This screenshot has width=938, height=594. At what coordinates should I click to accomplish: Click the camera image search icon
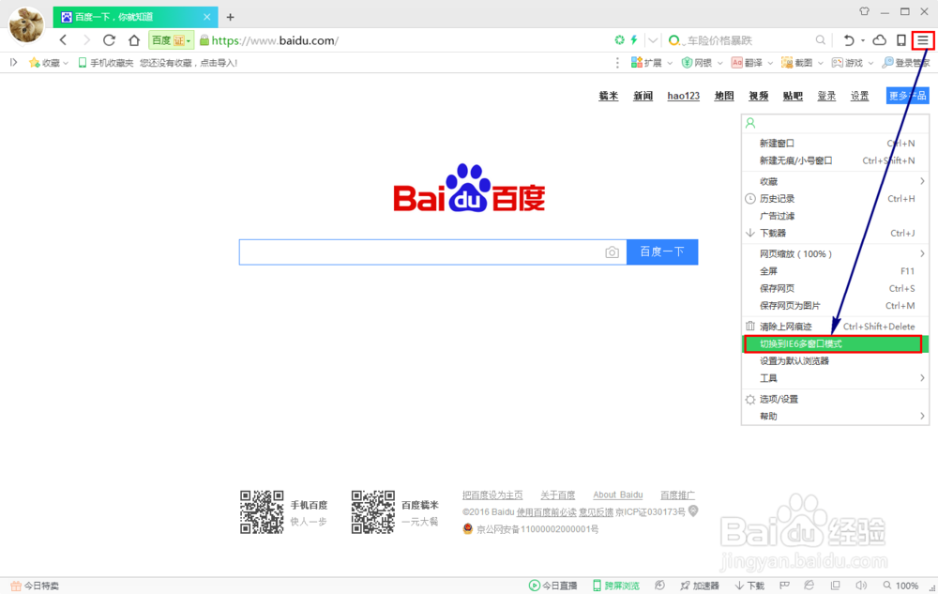[x=612, y=252]
